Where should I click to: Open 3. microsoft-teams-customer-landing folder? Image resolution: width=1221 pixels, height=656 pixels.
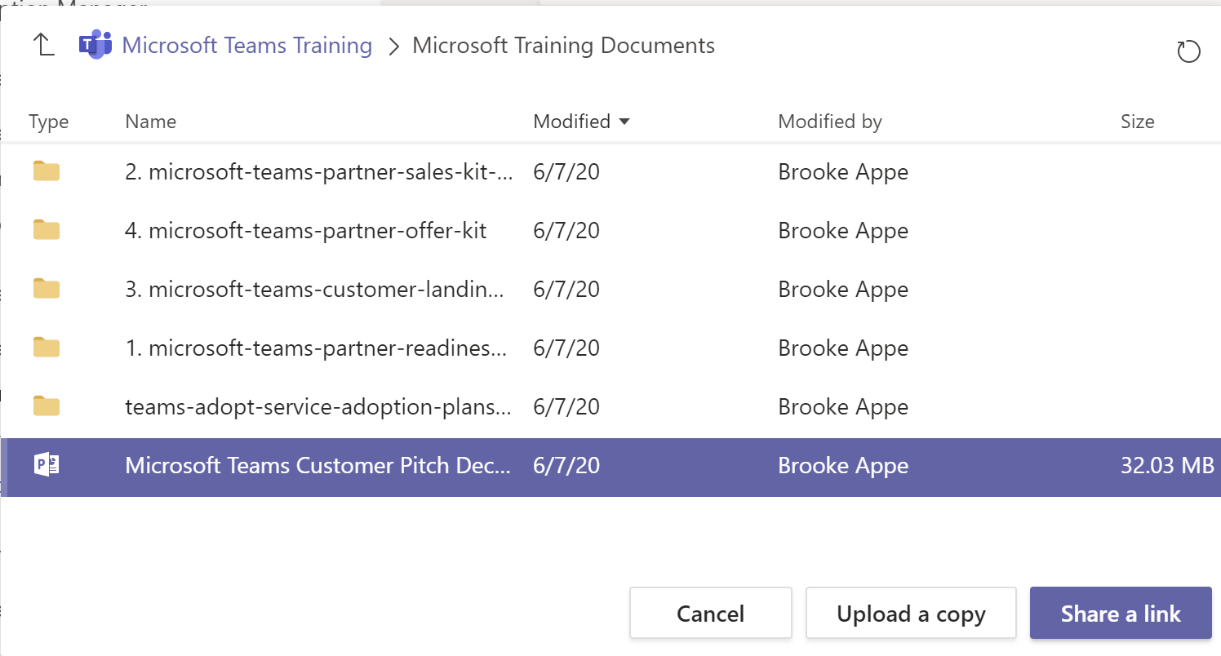pyautogui.click(x=315, y=290)
